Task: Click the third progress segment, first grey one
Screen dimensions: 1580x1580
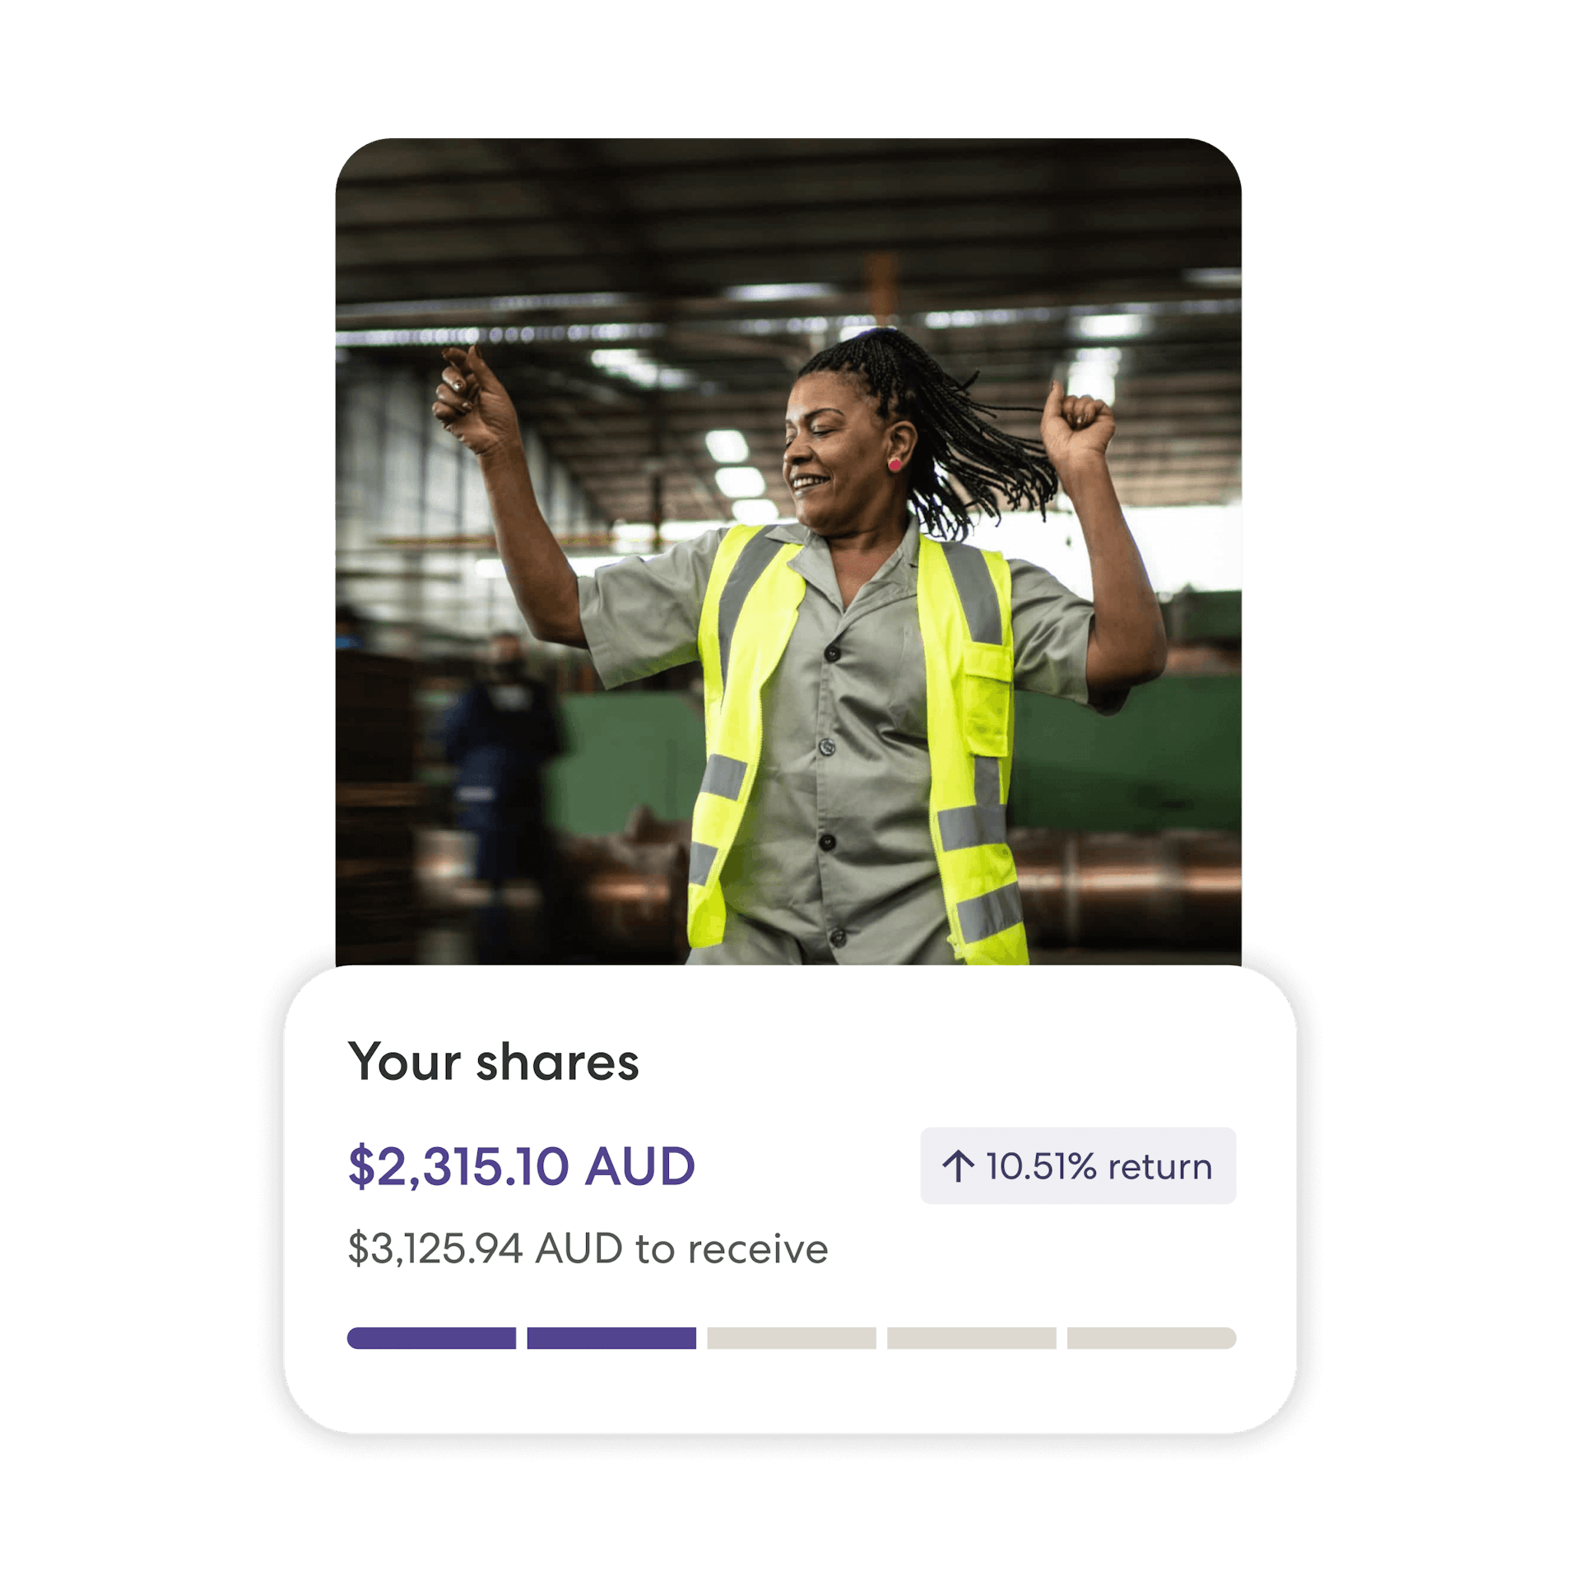Action: pyautogui.click(x=792, y=1338)
